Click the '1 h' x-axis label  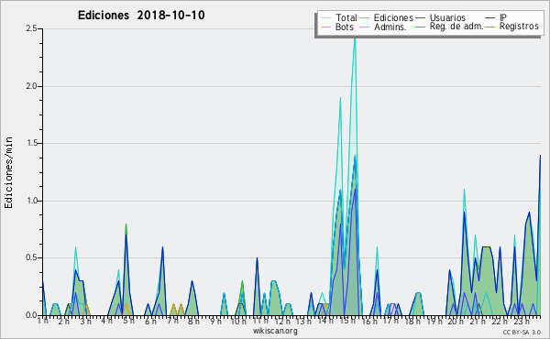coord(43,321)
